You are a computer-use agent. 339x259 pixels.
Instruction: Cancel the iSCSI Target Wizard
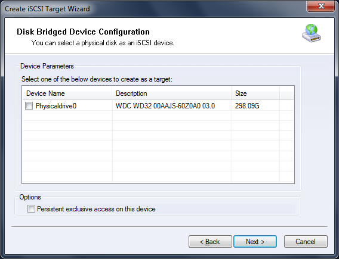pos(306,242)
